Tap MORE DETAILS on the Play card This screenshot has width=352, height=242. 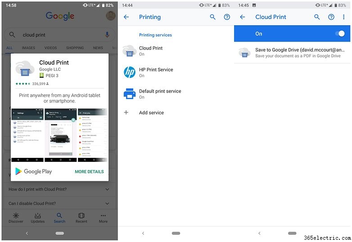click(89, 171)
